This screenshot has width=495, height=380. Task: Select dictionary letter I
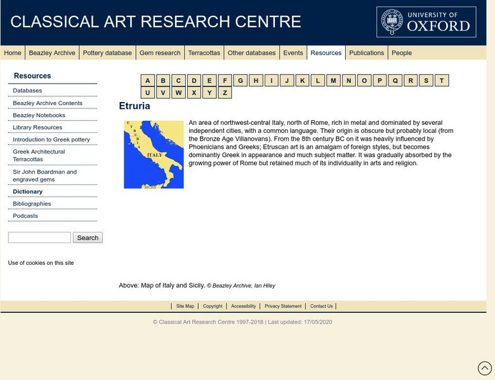tap(271, 80)
